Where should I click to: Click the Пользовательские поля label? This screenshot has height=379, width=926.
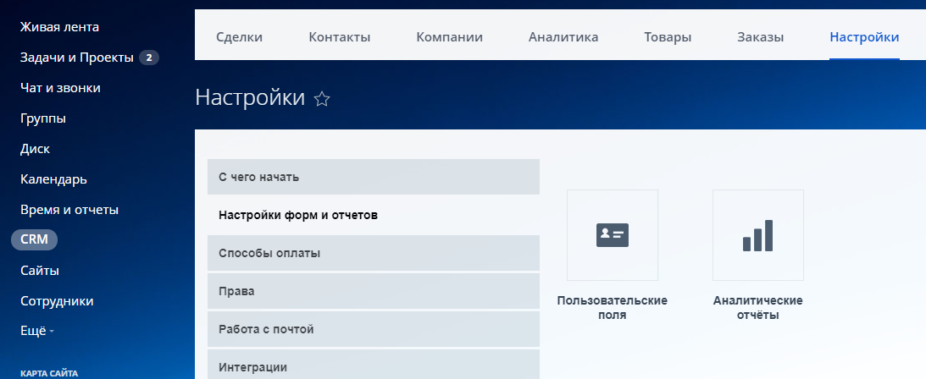[x=613, y=308]
